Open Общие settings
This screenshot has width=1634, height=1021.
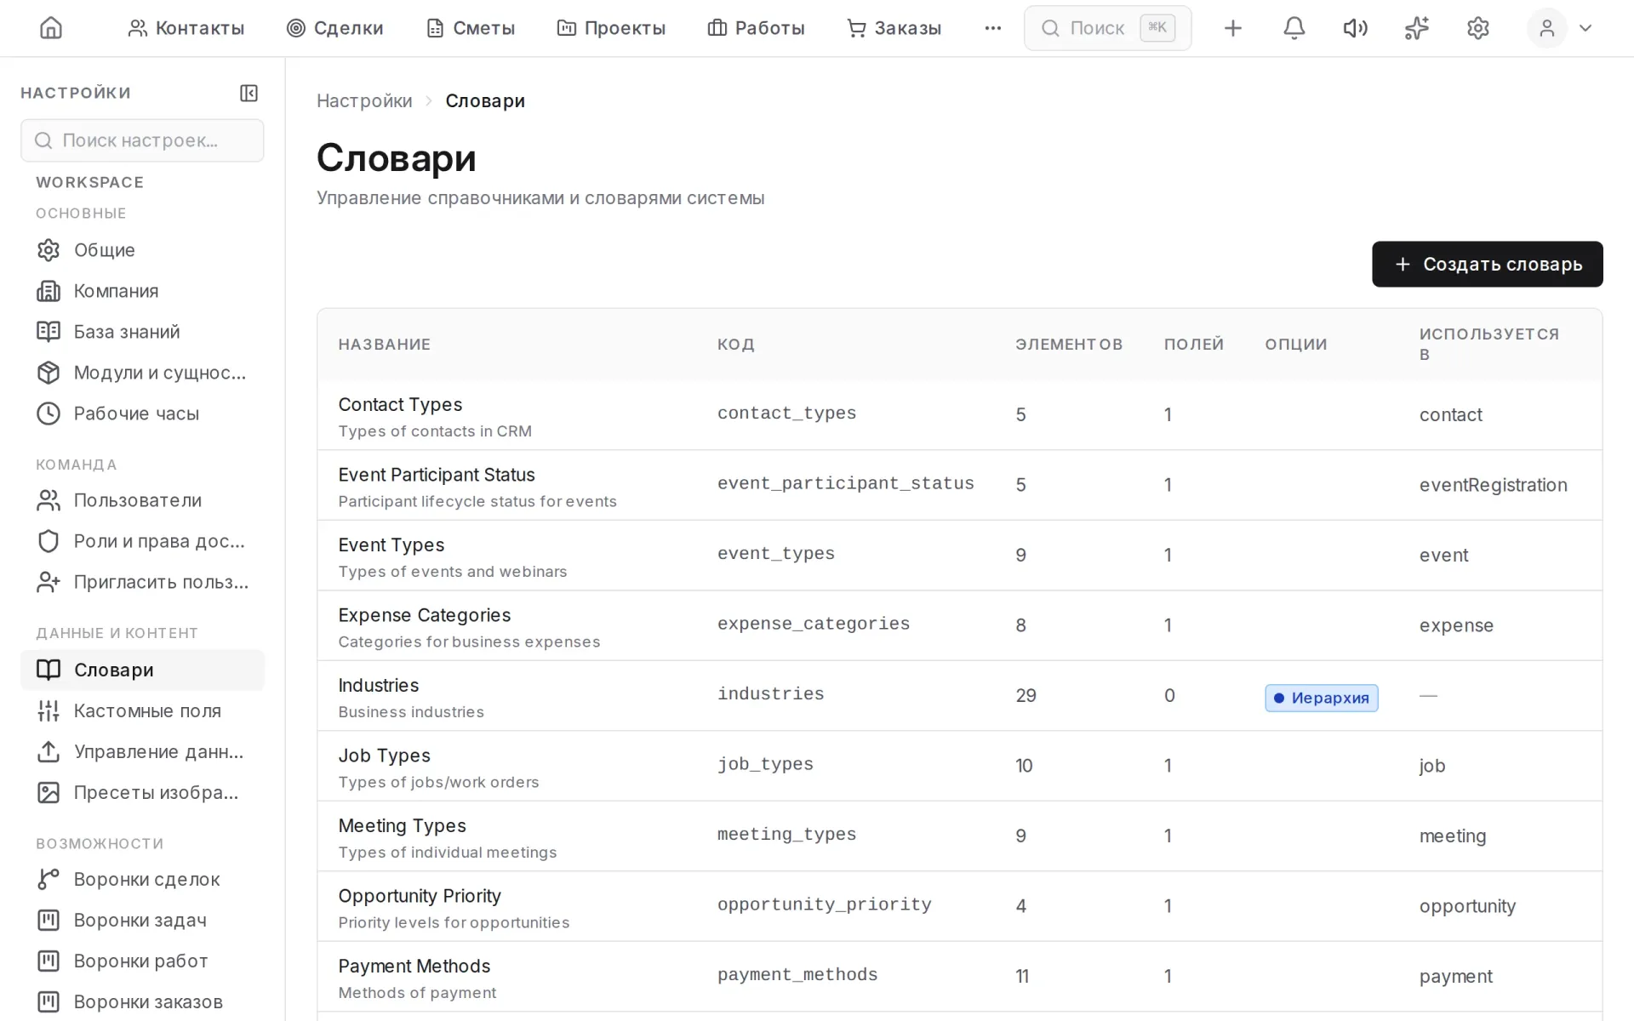[x=142, y=250]
